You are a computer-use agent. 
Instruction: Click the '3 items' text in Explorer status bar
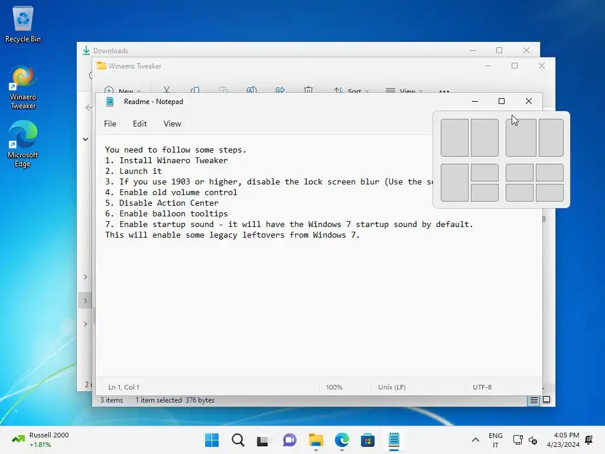[x=112, y=400]
